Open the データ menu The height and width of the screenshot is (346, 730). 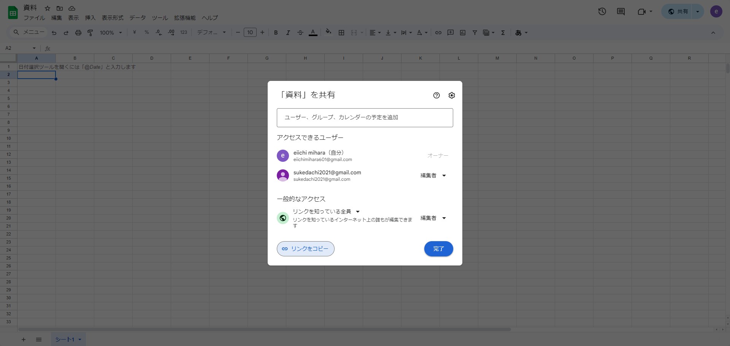[138, 18]
